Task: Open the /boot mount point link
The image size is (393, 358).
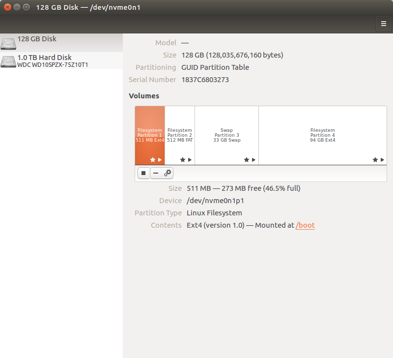Action: click(x=305, y=225)
